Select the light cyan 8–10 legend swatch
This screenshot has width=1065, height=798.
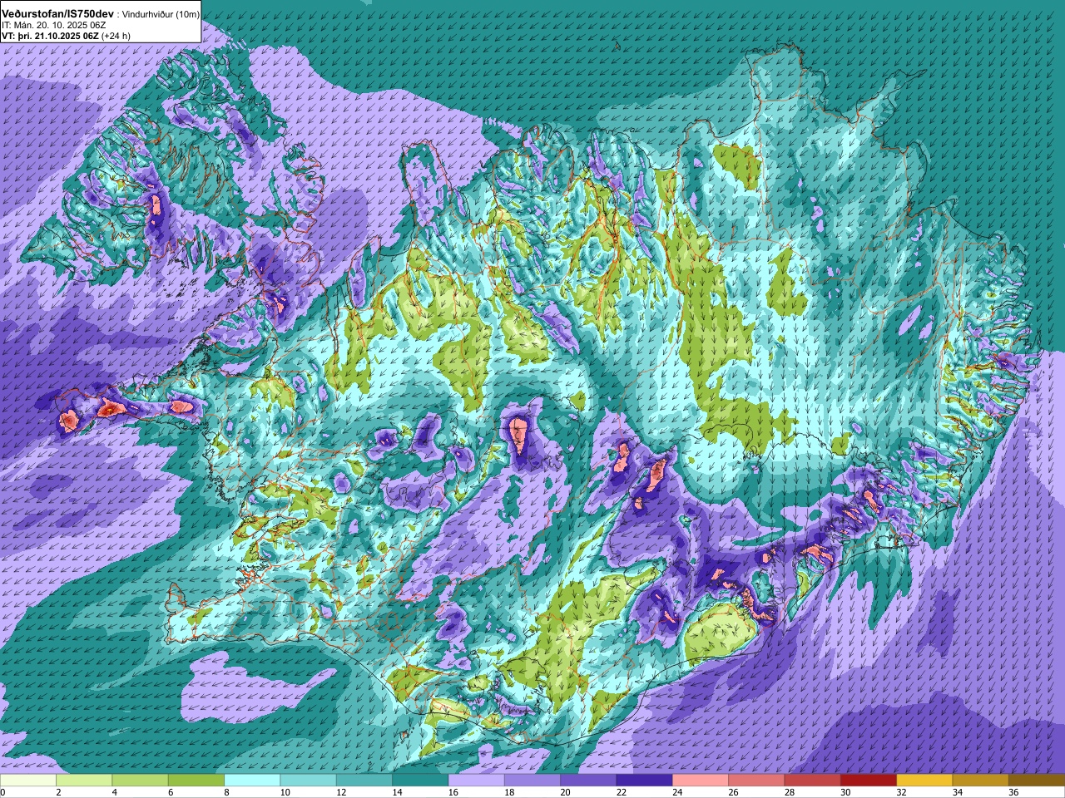click(x=252, y=781)
